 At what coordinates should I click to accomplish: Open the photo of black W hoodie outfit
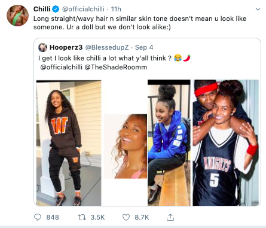(69, 143)
